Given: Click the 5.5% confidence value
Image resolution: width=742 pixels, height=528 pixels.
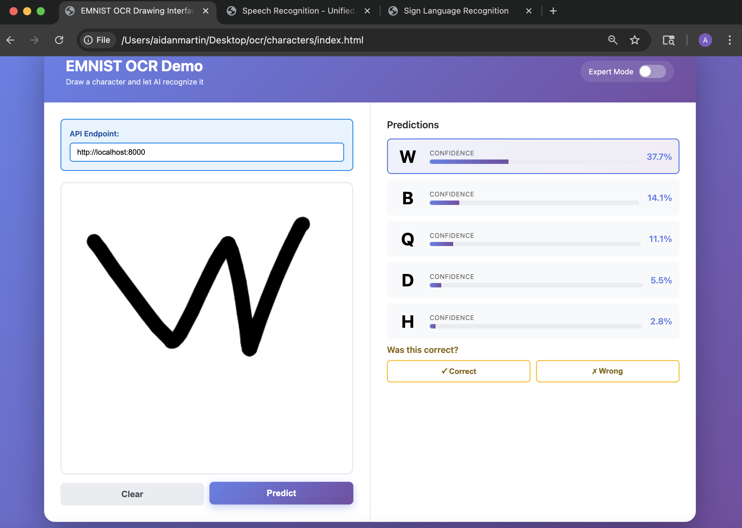Looking at the screenshot, I should pyautogui.click(x=661, y=280).
